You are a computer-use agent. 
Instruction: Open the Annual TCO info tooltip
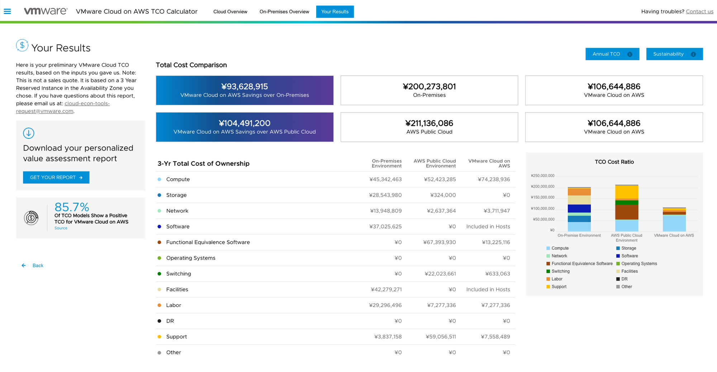630,54
